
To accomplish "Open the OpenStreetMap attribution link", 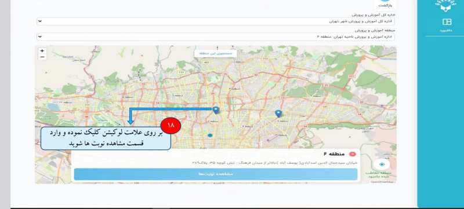I will click(x=383, y=182).
